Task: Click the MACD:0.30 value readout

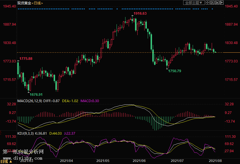Action: pos(90,101)
